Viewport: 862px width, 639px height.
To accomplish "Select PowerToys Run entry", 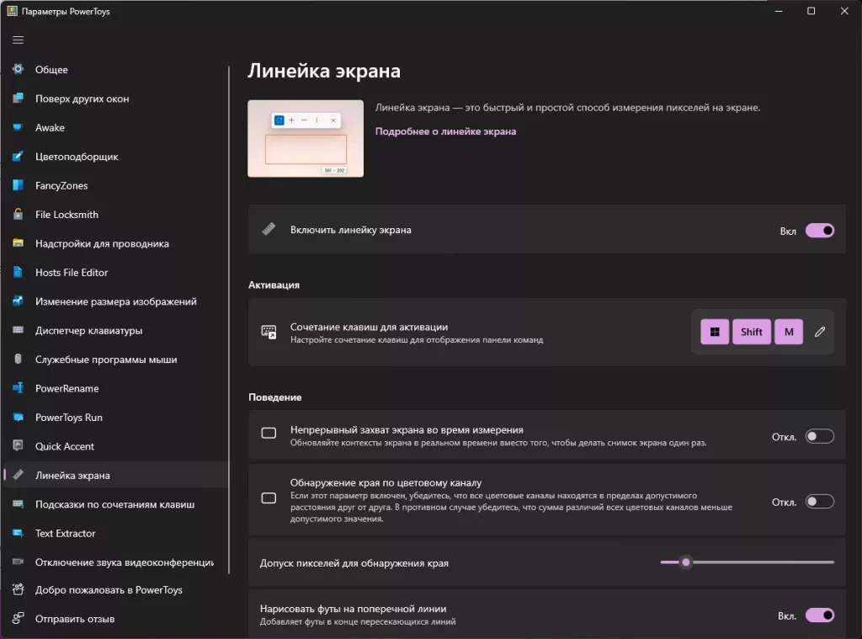I will click(115, 418).
